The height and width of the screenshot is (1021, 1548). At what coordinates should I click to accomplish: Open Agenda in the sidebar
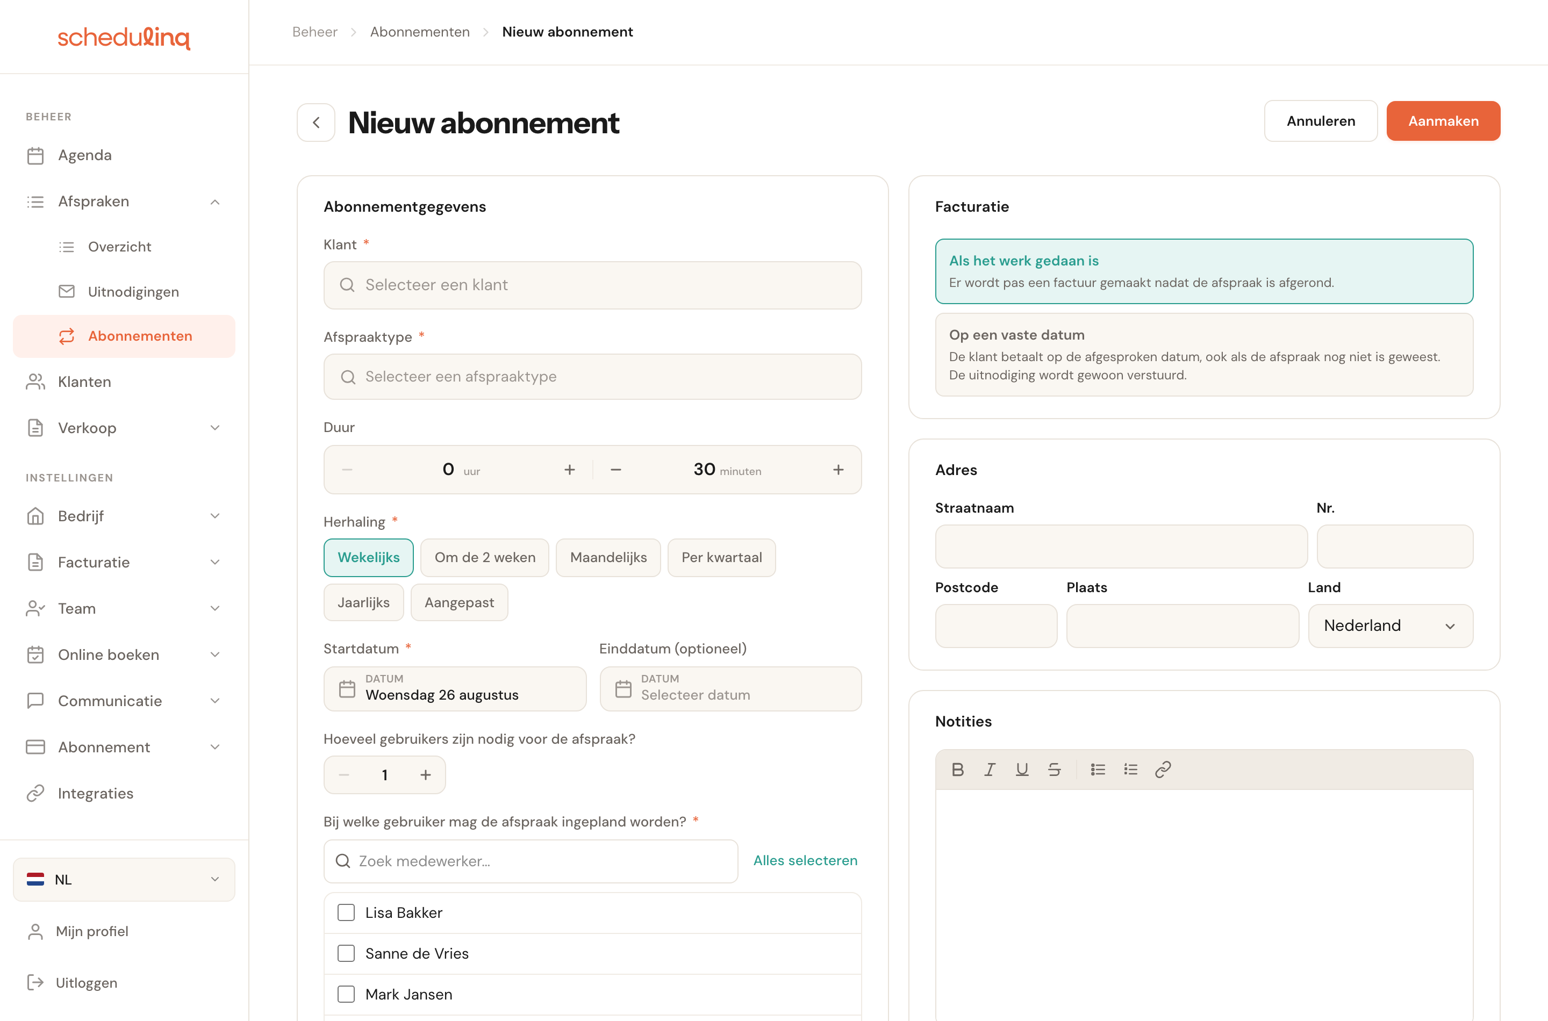(x=124, y=155)
